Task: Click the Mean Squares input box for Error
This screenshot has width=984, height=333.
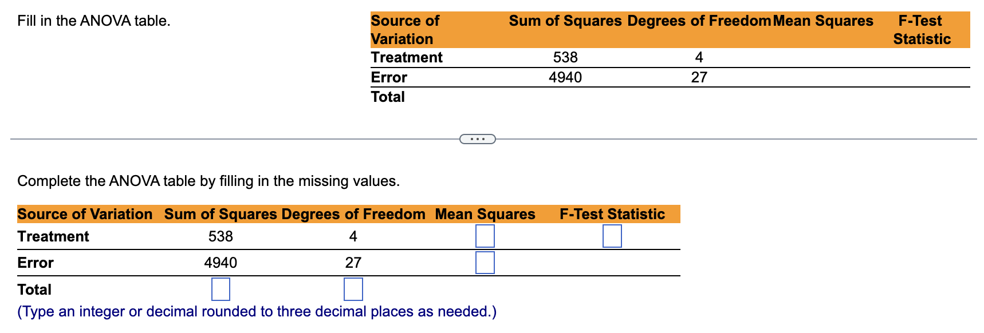Action: tap(484, 263)
